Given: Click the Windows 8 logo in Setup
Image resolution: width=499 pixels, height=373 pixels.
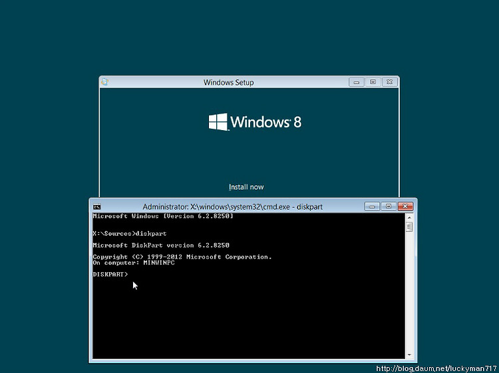Looking at the screenshot, I should (x=255, y=122).
